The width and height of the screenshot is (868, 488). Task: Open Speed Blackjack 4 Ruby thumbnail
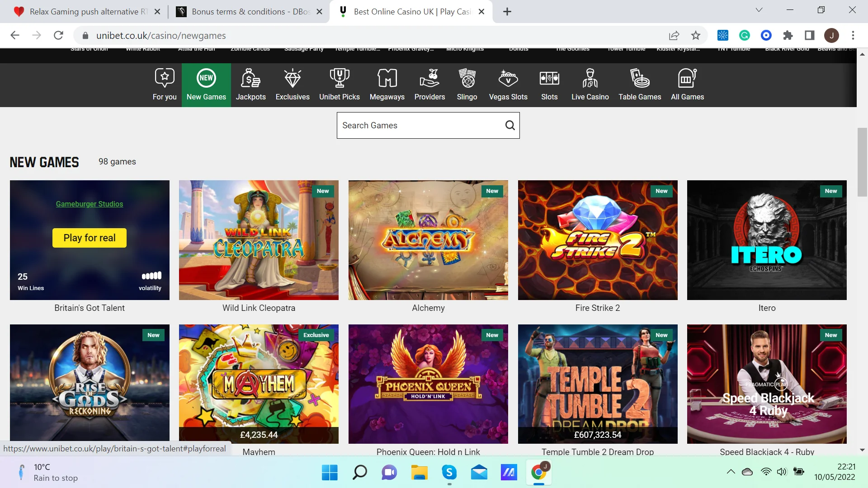pyautogui.click(x=767, y=384)
